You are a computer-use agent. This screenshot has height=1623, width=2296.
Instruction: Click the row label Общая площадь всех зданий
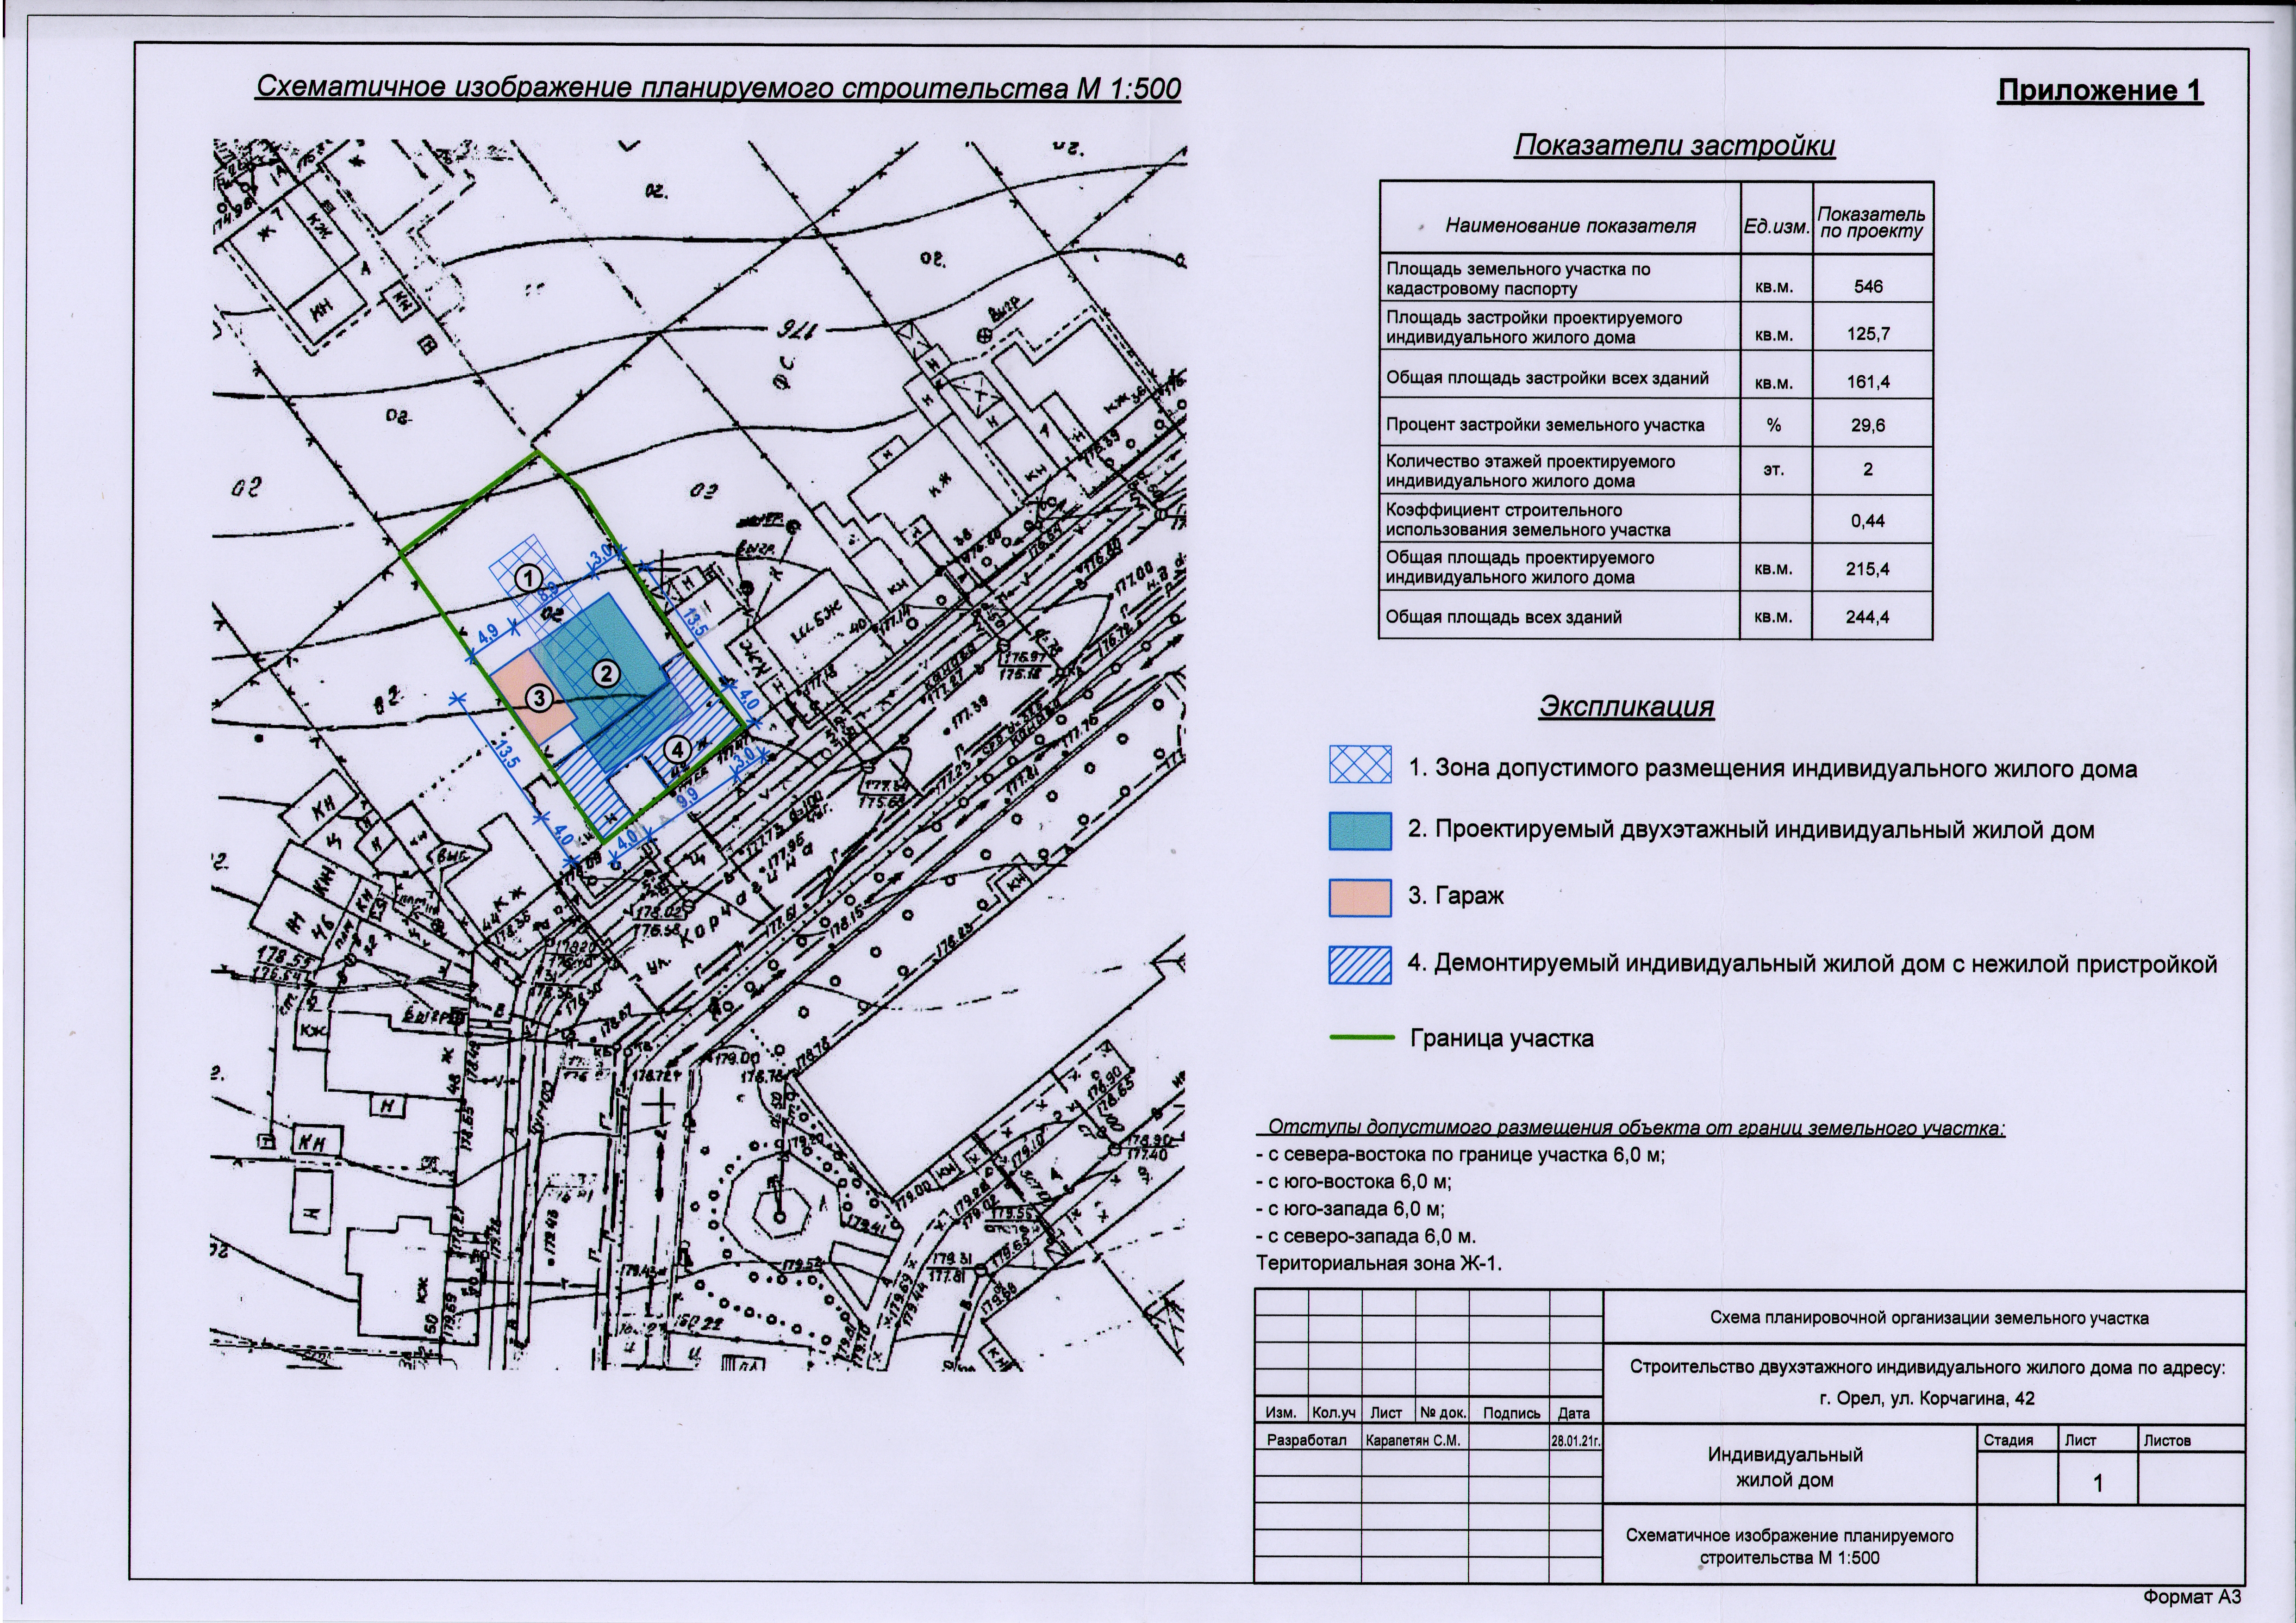point(1503,617)
